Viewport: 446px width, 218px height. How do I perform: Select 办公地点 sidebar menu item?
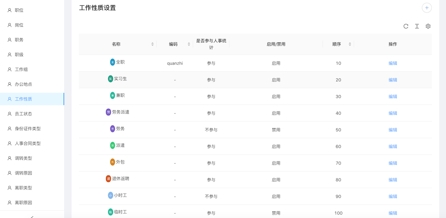[23, 84]
